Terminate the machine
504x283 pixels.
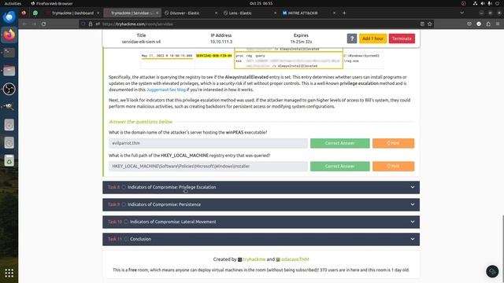402,39
